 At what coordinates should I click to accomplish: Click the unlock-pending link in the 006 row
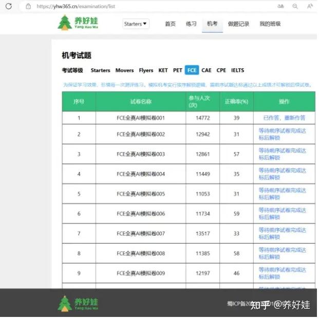tap(282, 214)
